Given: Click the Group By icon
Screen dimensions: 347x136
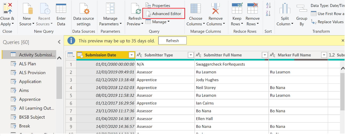Looking at the screenshot, I should click(x=302, y=8).
